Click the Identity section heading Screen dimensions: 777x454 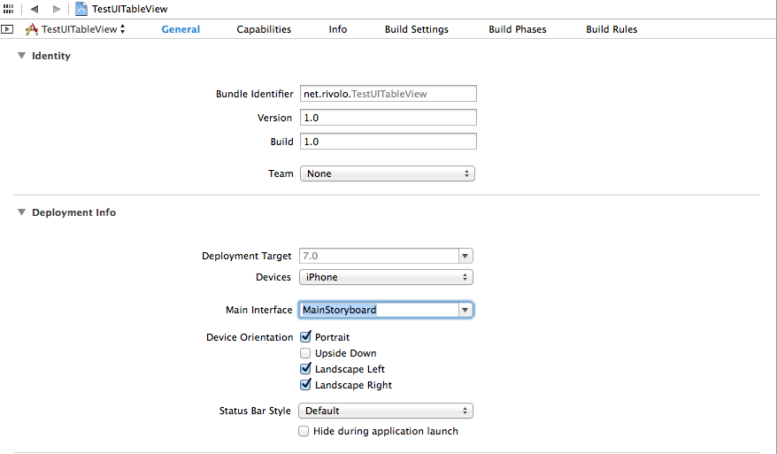[51, 56]
